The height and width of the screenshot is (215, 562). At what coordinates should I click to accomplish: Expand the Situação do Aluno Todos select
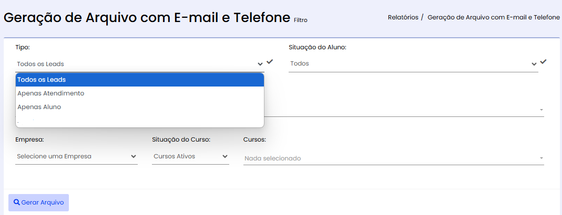pyautogui.click(x=413, y=63)
